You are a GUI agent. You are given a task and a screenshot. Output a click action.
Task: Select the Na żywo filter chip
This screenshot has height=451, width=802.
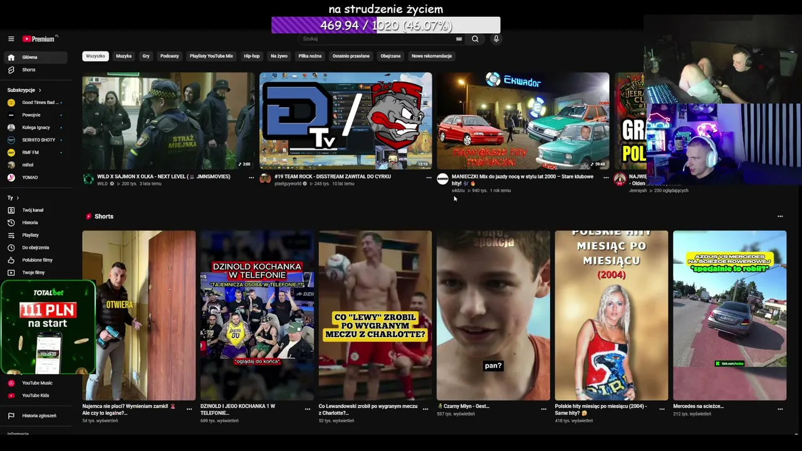279,56
